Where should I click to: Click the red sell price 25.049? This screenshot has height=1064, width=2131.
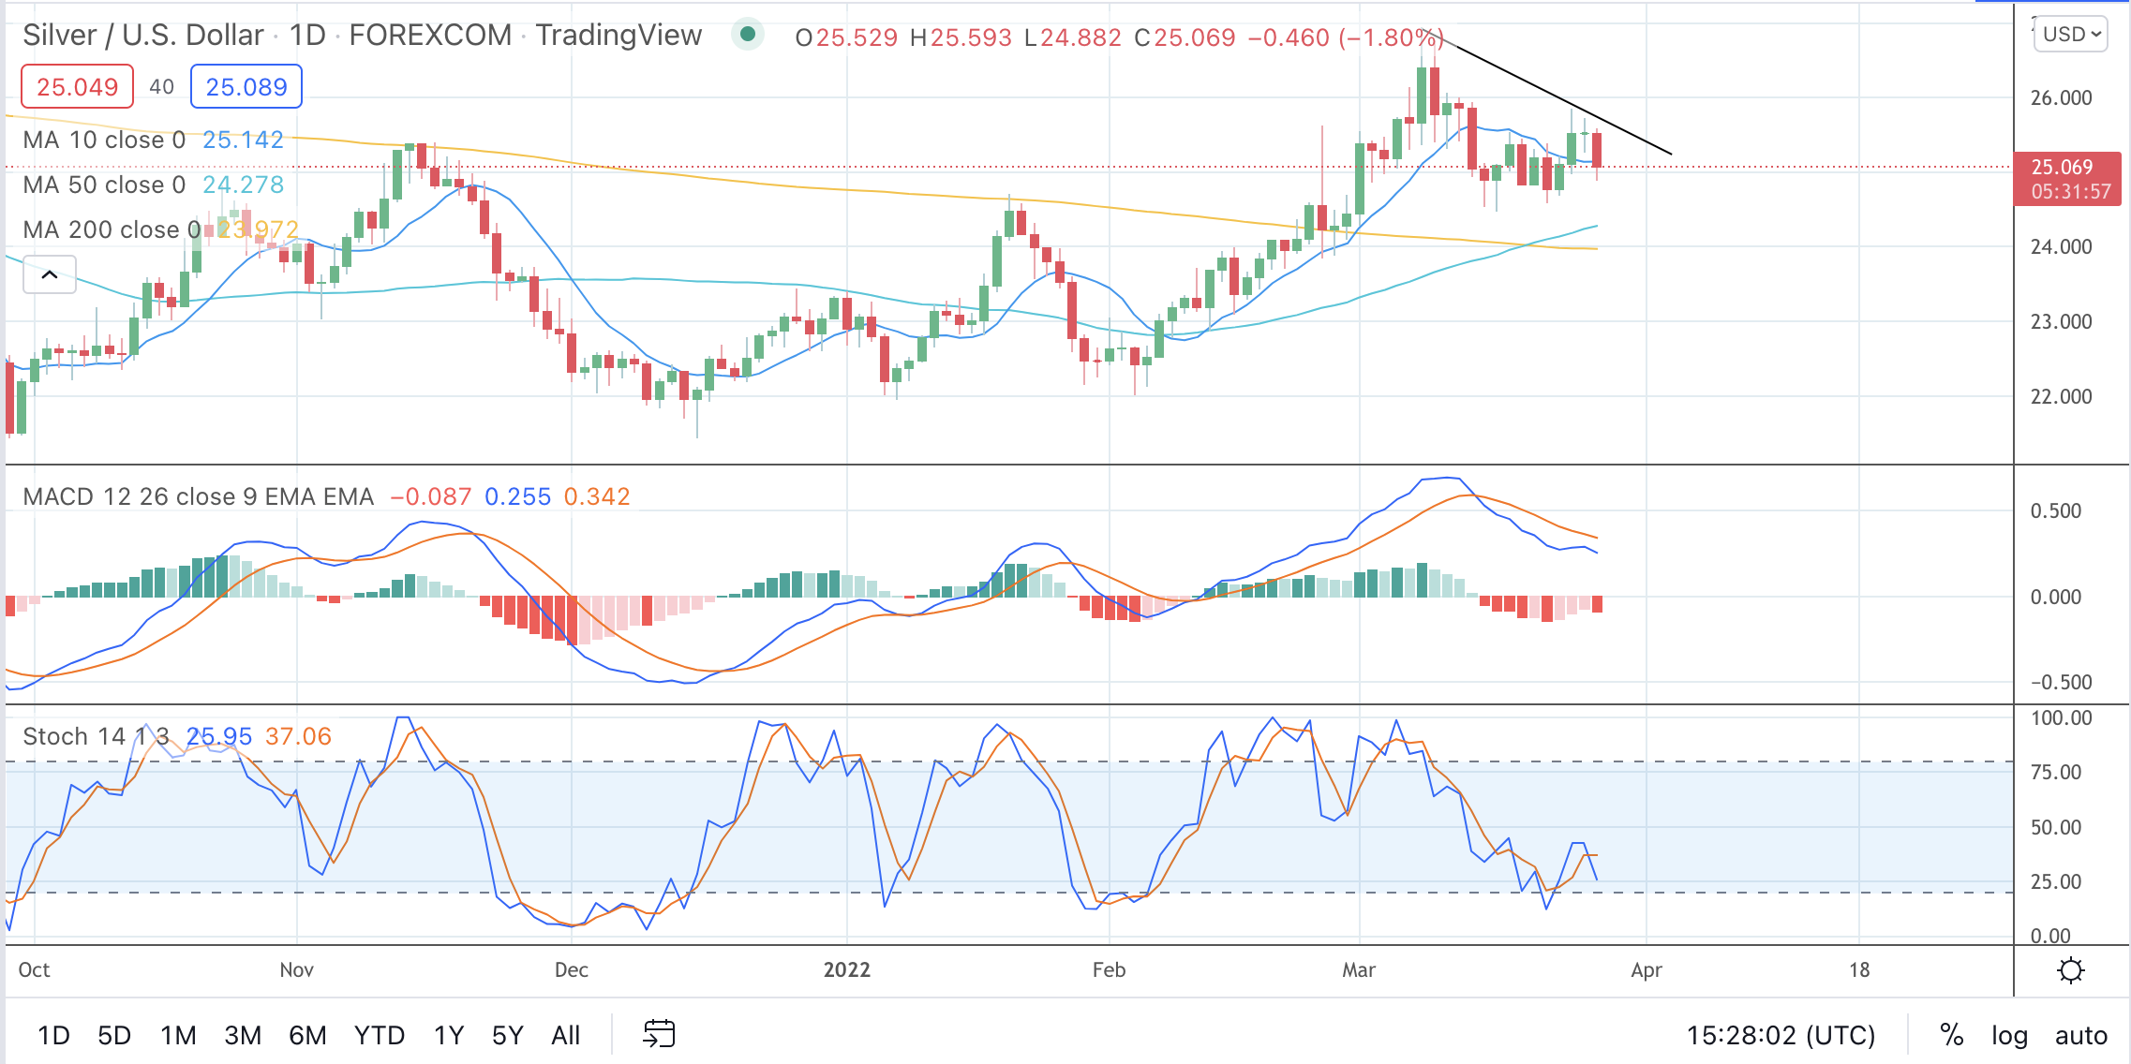click(77, 87)
